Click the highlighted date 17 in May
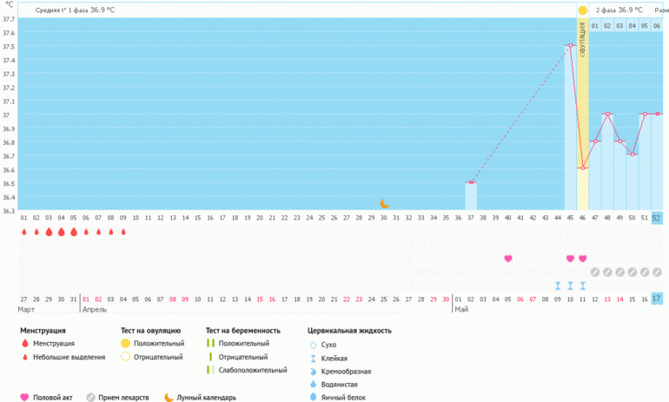The image size is (669, 402). coord(657,299)
